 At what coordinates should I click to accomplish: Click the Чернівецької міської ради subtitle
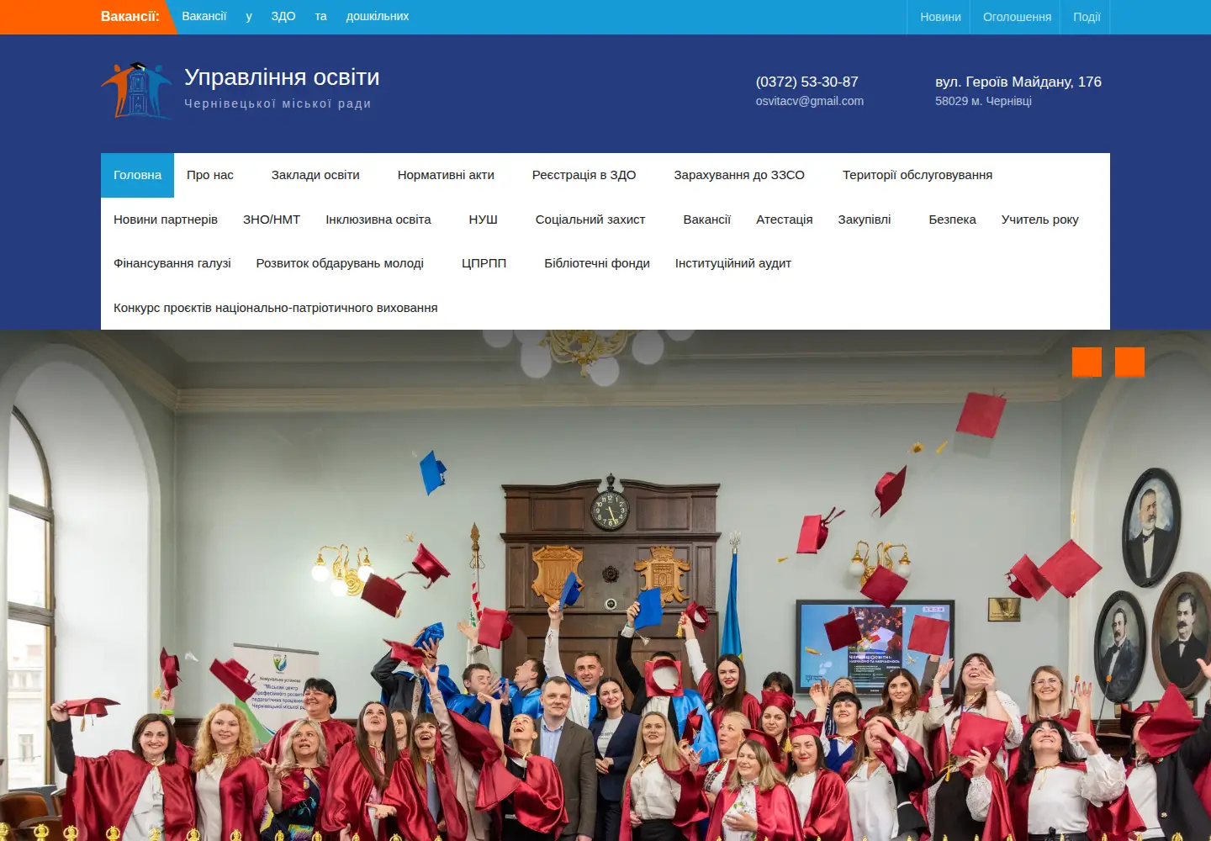(x=278, y=103)
